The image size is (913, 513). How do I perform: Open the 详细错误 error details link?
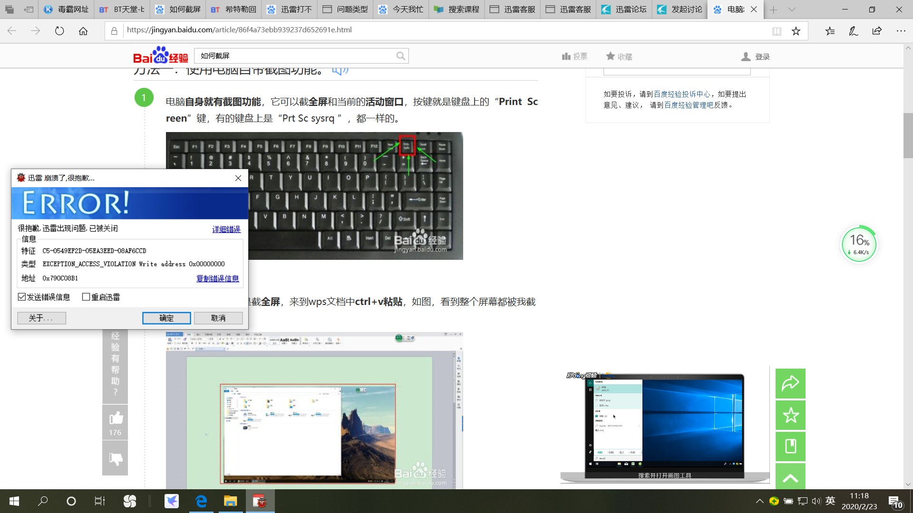(226, 229)
